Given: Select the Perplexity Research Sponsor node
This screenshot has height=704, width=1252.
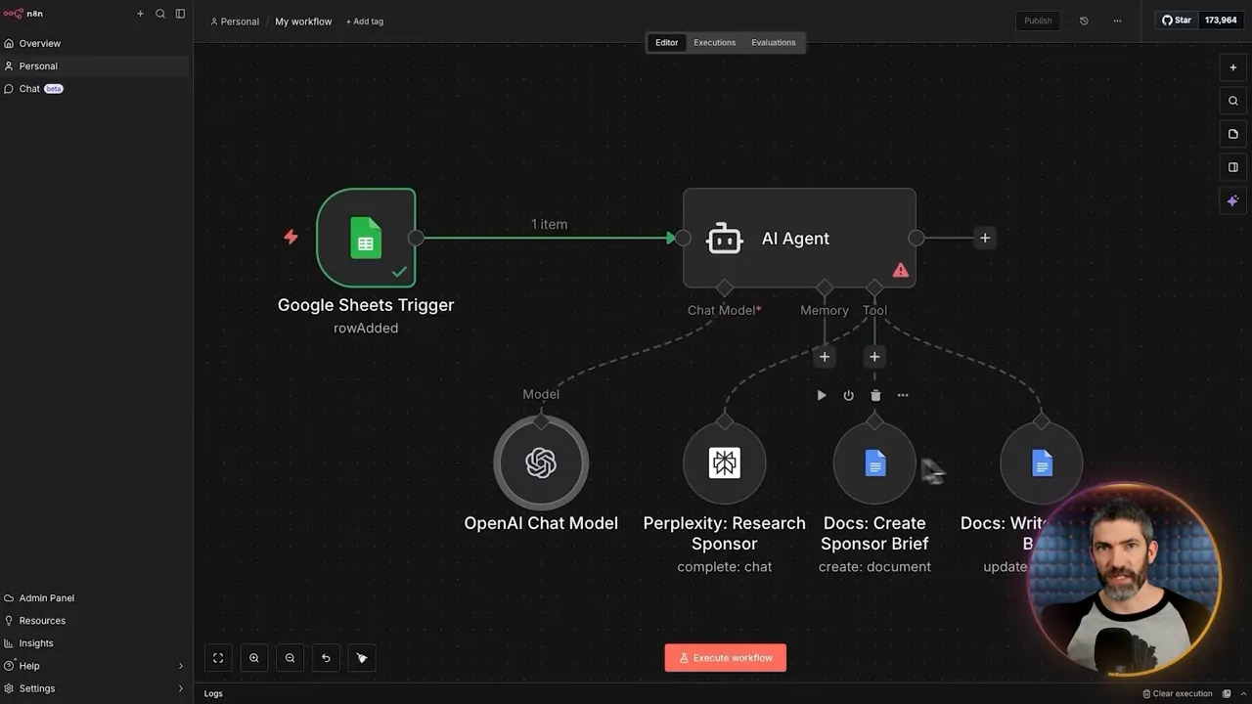Looking at the screenshot, I should 725,462.
